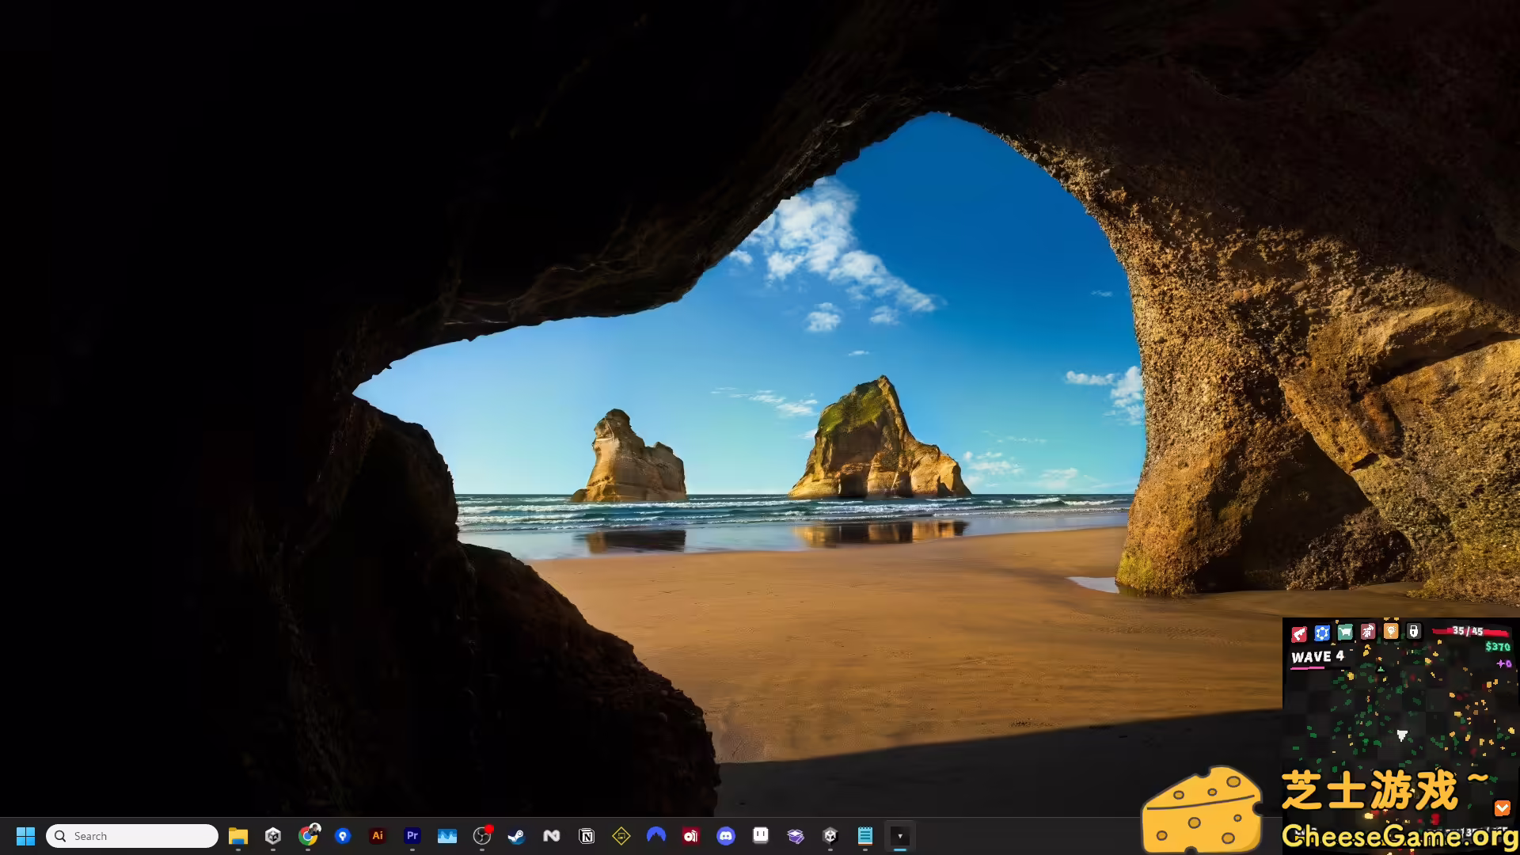Click the white arrow player ship

[x=1402, y=735]
